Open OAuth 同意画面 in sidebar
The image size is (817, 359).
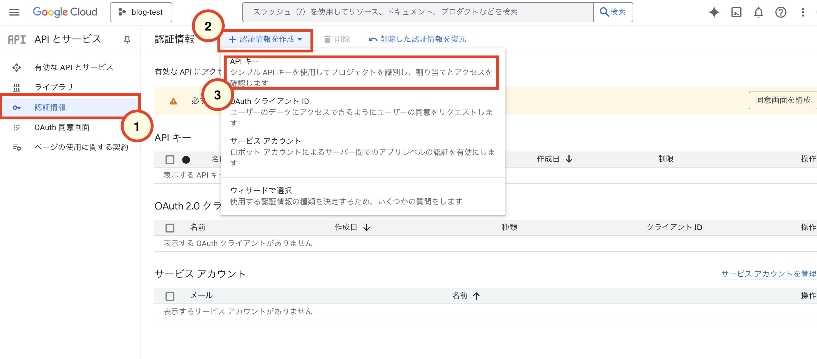point(62,127)
